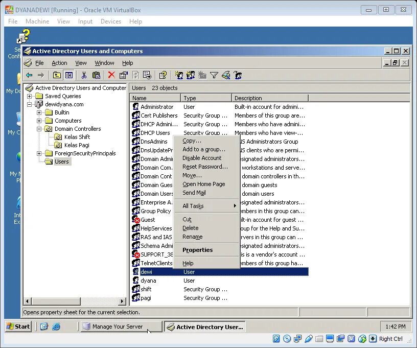Open the VirtualBox Machine menu
The height and width of the screenshot is (348, 417).
pyautogui.click(x=37, y=21)
